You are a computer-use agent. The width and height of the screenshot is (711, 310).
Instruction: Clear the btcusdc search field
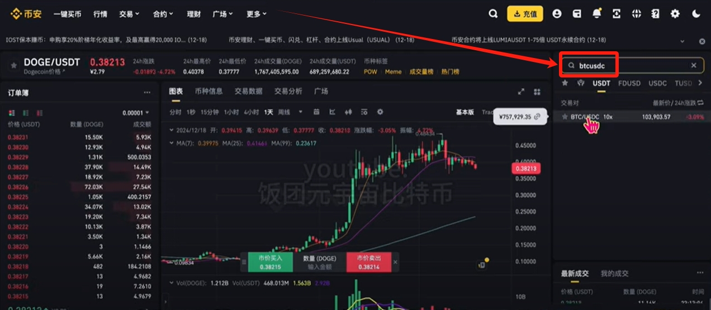pyautogui.click(x=694, y=65)
